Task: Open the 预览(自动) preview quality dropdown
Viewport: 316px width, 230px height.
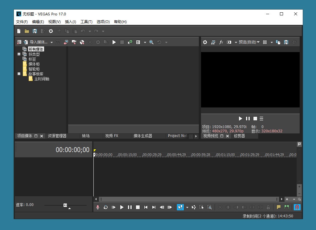Action: pos(249,42)
